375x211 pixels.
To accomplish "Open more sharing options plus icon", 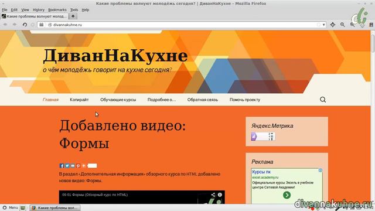I will [84, 165].
